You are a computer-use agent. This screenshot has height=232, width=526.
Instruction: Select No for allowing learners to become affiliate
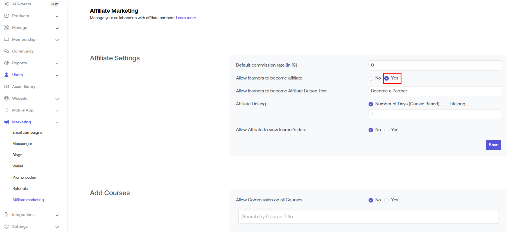click(371, 78)
